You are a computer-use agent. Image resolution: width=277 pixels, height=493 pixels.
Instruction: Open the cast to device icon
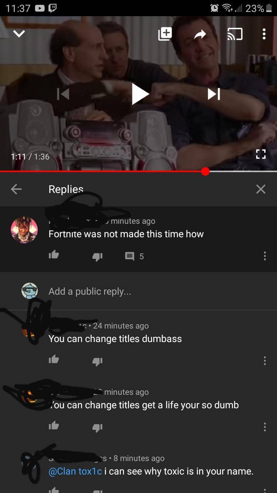(x=235, y=35)
